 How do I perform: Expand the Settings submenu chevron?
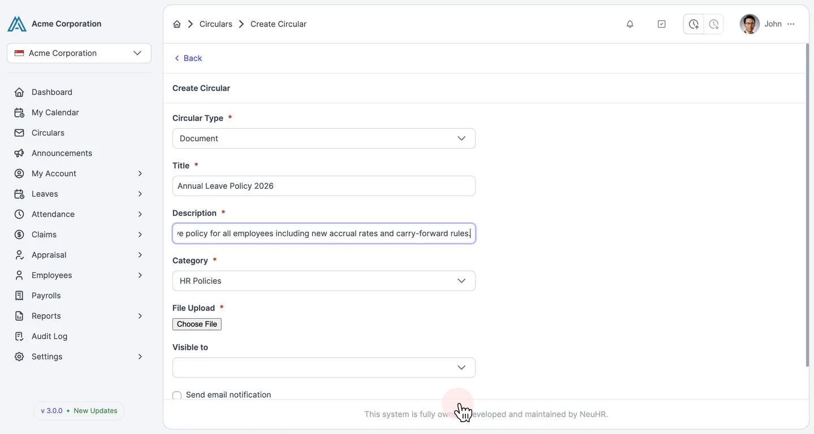pos(140,357)
